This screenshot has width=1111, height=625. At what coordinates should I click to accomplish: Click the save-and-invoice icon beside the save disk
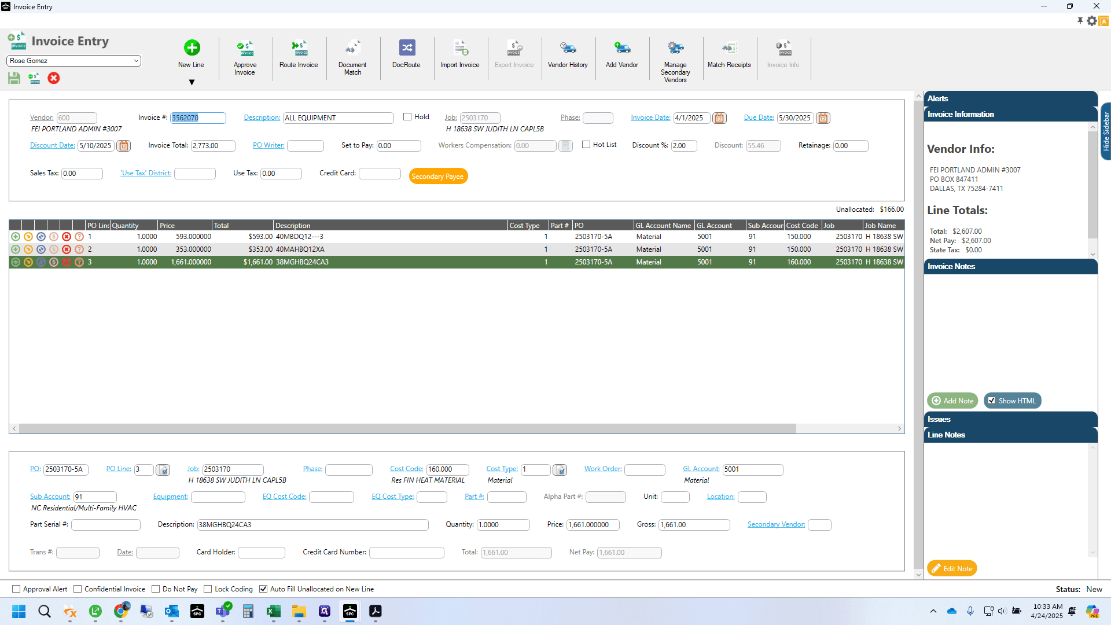pos(34,78)
